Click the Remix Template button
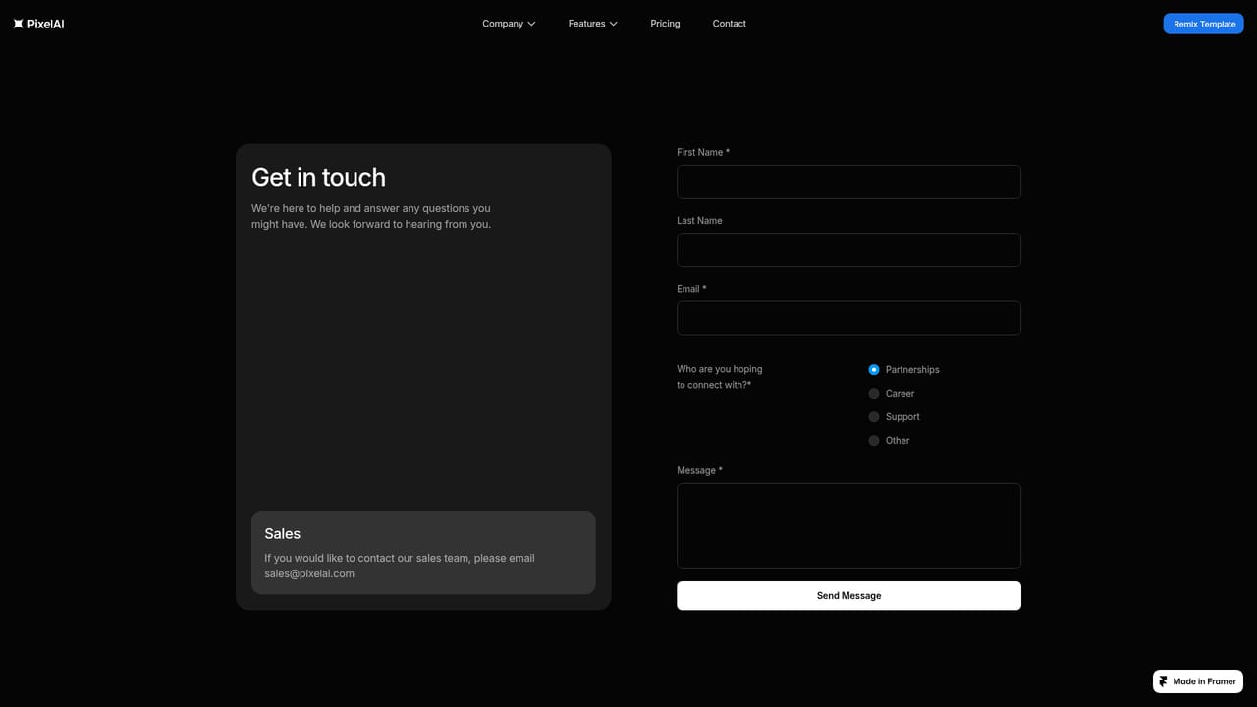The height and width of the screenshot is (707, 1257). 1204,24
